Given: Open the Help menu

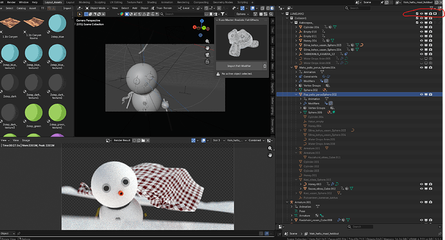Looking at the screenshot, I should (x=35, y=3).
